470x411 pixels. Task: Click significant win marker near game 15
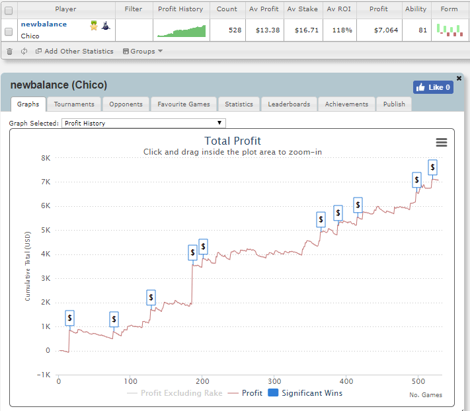pos(69,318)
